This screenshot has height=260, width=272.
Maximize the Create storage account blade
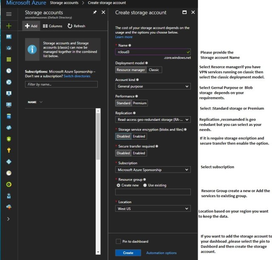[184, 12]
